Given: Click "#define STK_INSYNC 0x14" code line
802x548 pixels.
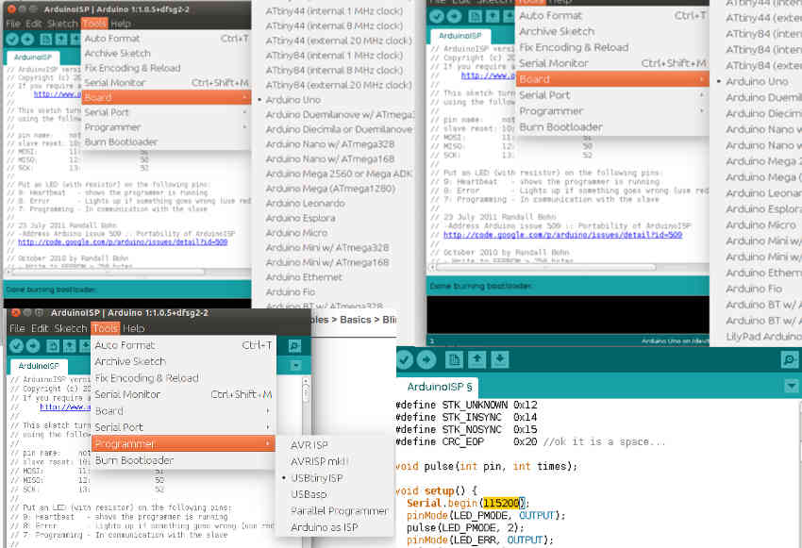Looking at the screenshot, I should pos(466,417).
